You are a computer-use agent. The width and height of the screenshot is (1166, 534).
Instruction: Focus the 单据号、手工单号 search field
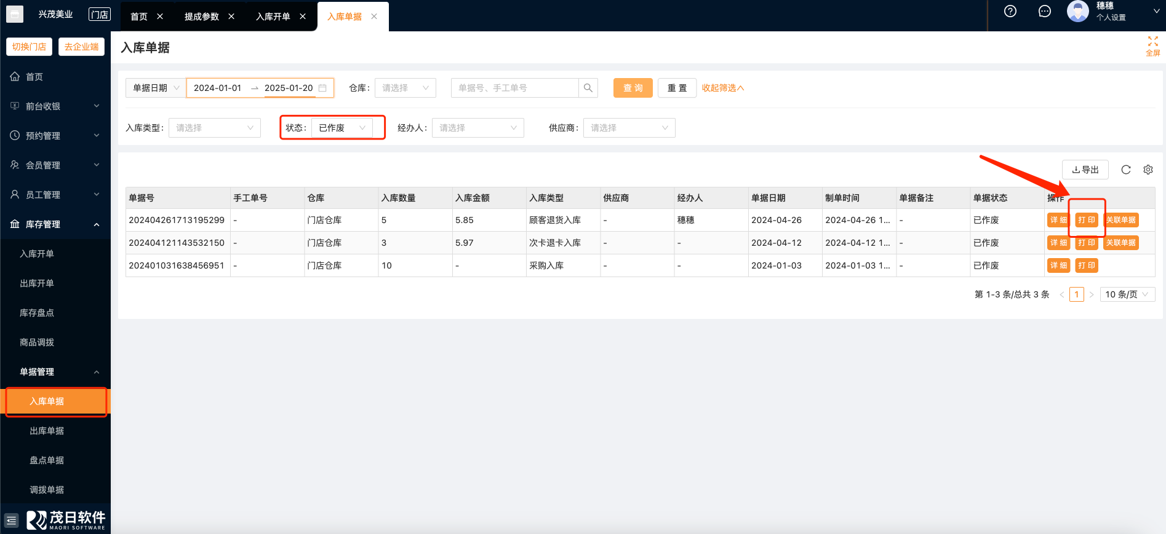(514, 88)
